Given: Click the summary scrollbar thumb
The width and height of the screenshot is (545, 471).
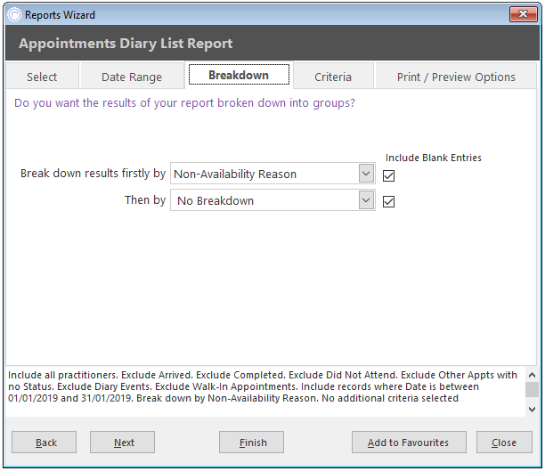Looking at the screenshot, I should click(x=532, y=389).
